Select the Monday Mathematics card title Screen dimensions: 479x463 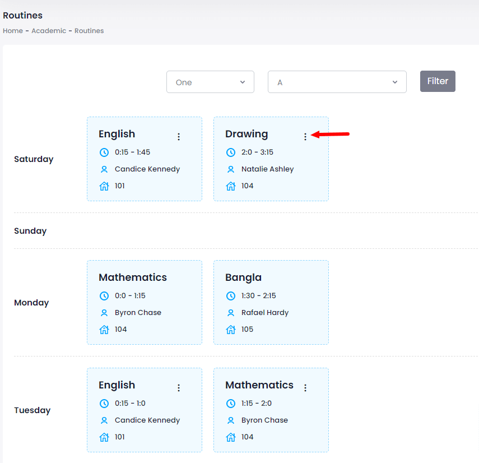[133, 277]
